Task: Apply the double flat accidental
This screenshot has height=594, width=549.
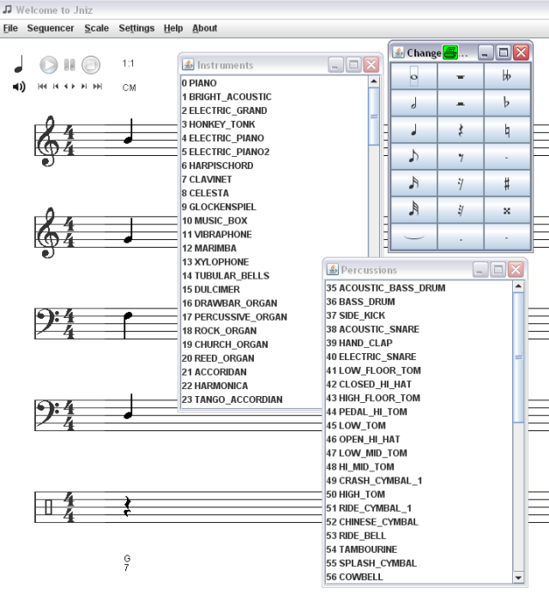Action: click(507, 76)
